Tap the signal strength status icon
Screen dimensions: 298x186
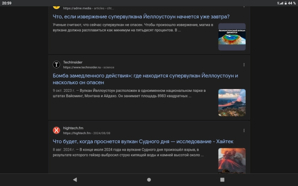(x=280, y=3)
